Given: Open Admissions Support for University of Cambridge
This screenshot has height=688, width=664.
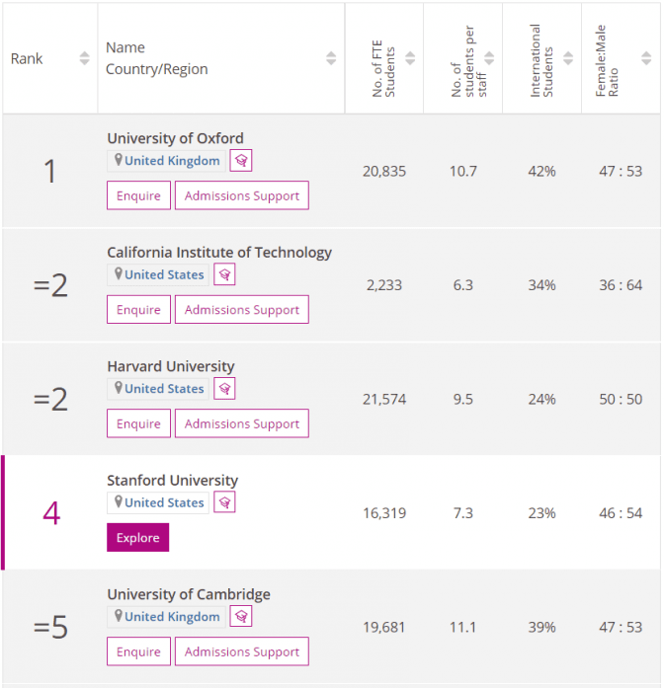Looking at the screenshot, I should [242, 651].
